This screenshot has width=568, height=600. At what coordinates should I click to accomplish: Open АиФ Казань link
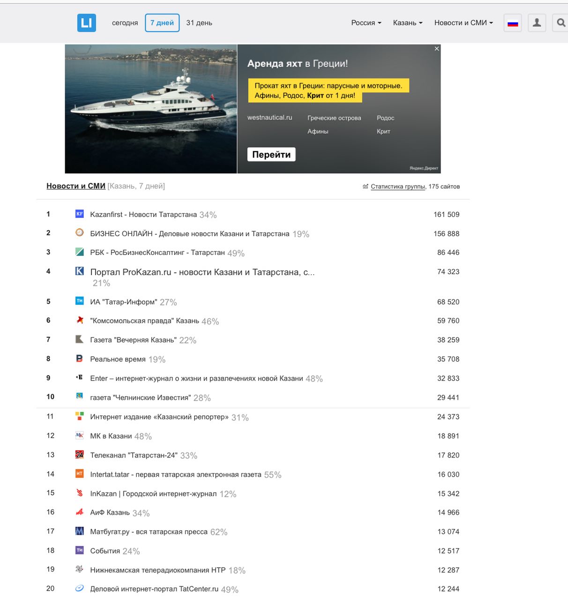(110, 512)
